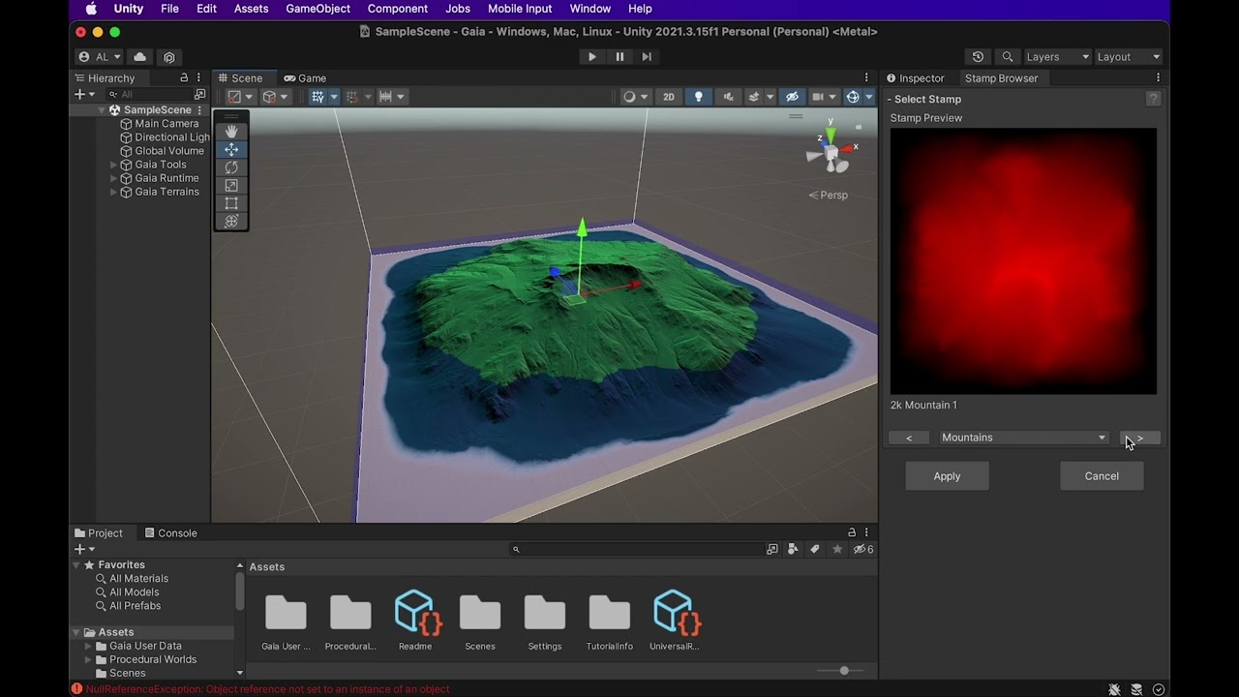Screen dimensions: 1239x697
Task: Adjust the asset icon size slider
Action: (844, 670)
